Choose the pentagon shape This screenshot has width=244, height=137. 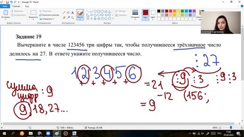point(95,15)
